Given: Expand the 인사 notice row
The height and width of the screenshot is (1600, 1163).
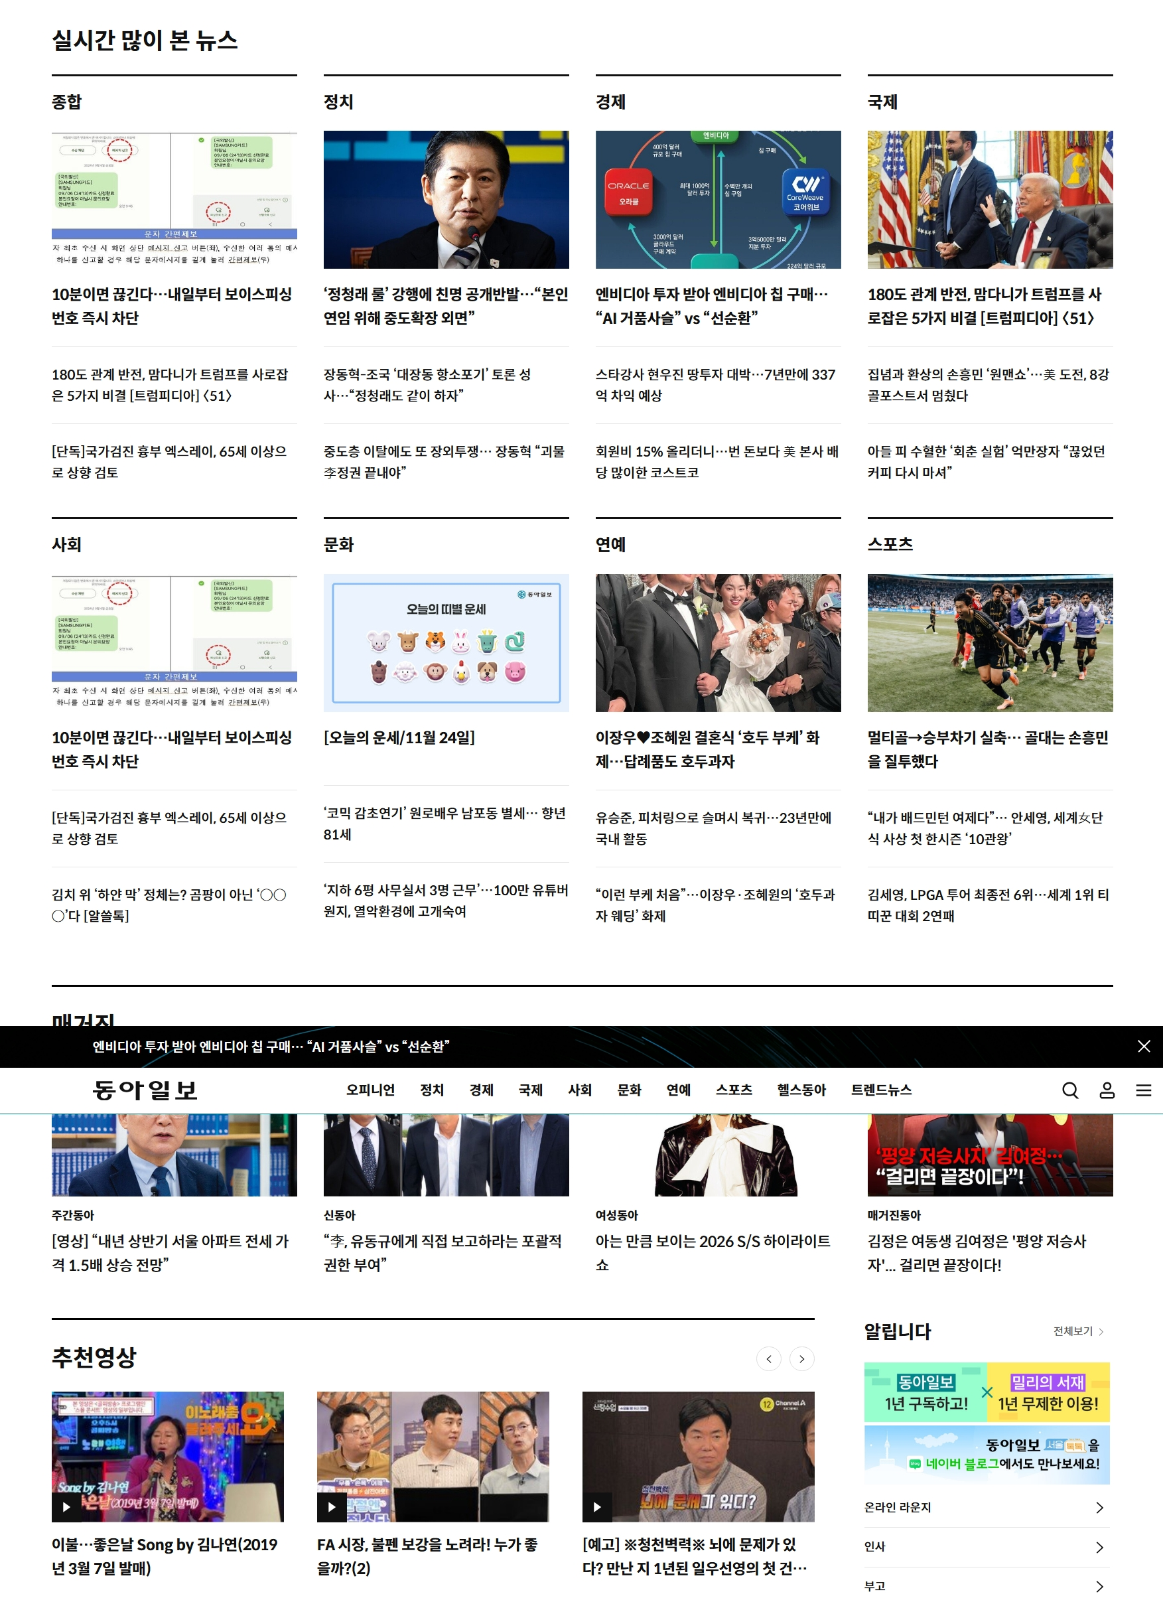Looking at the screenshot, I should point(986,1546).
